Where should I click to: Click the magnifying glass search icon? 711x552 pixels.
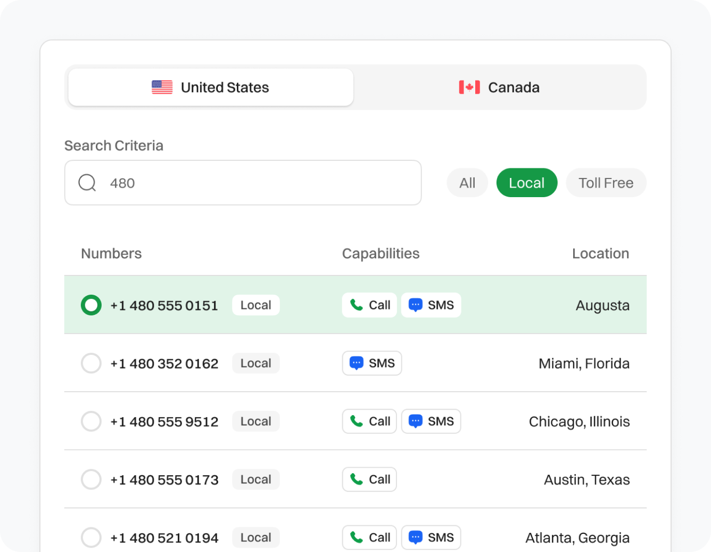tap(87, 183)
